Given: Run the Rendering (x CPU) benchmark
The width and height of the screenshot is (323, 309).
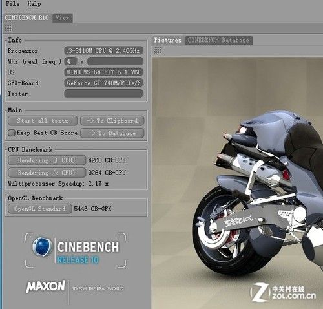Looking at the screenshot, I should click(x=47, y=173).
